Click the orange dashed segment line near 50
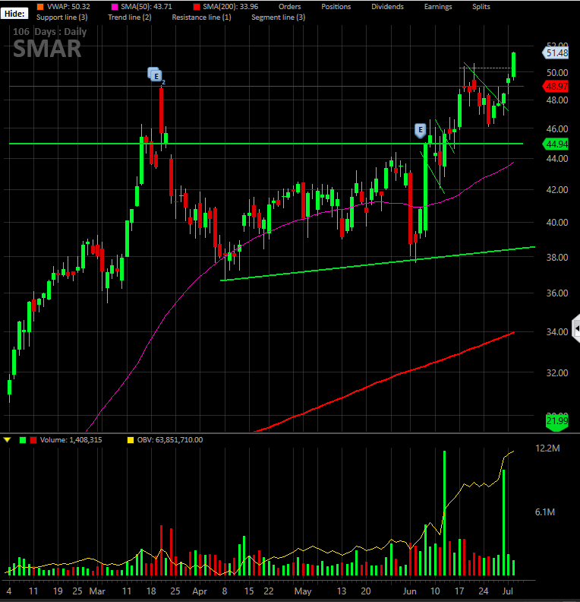Viewport: 580px width, 602px height. pos(486,68)
